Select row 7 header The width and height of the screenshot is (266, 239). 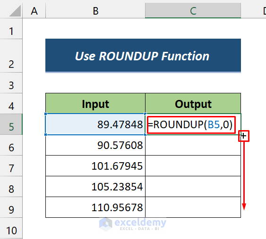pos(11,166)
